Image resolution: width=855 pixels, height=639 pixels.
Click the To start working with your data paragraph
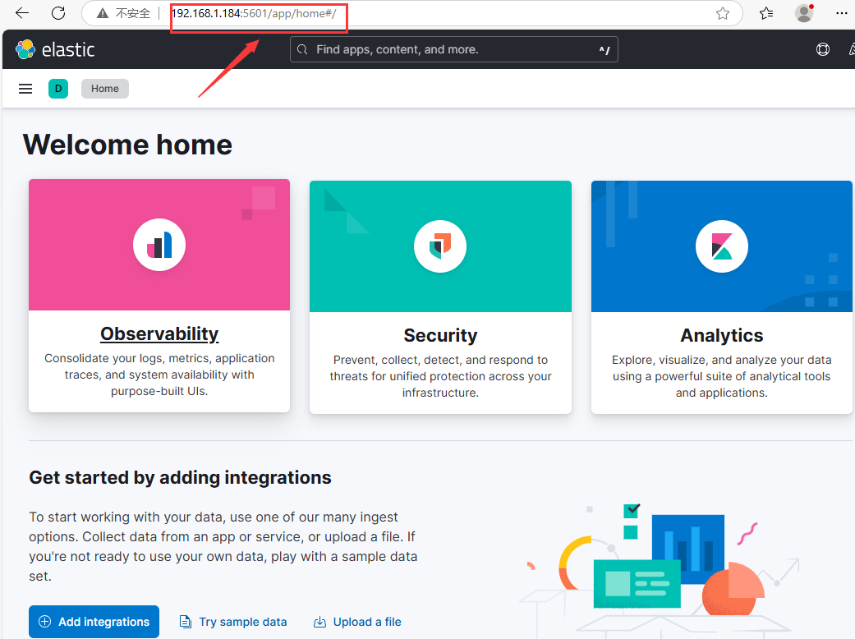[x=223, y=546]
